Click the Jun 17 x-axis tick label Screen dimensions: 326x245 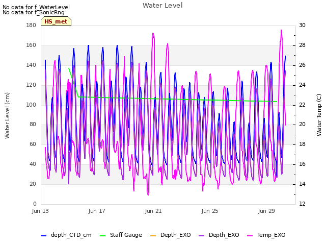point(97,211)
